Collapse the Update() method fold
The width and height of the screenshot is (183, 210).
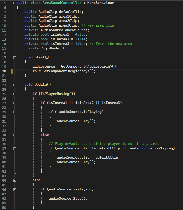(15, 85)
